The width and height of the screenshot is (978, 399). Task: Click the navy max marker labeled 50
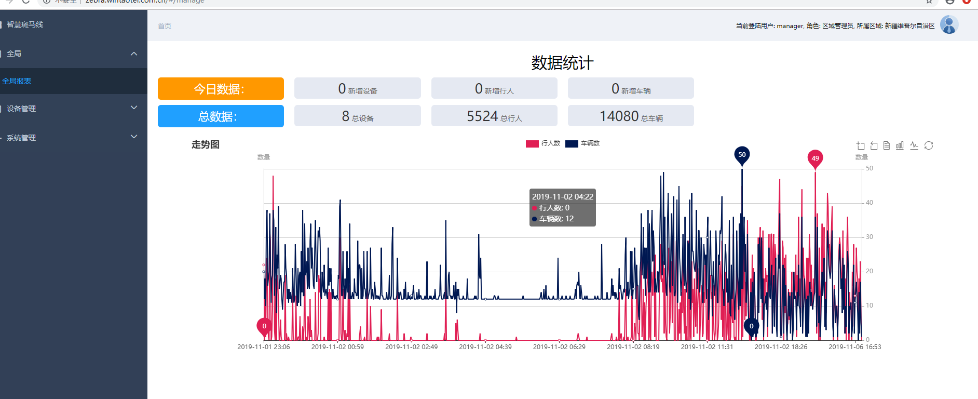point(742,155)
